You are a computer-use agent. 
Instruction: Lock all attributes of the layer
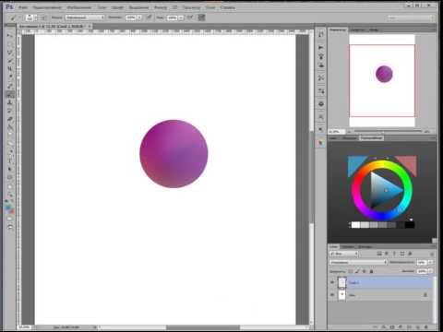click(371, 271)
